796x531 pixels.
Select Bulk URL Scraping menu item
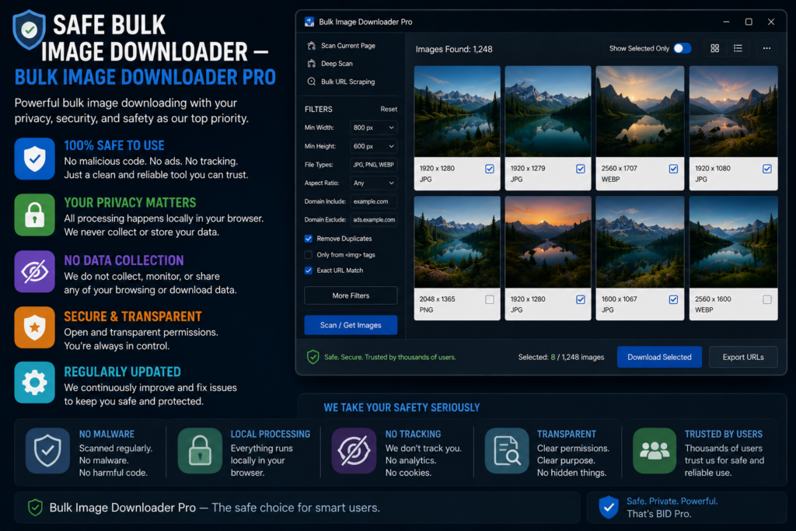[341, 81]
